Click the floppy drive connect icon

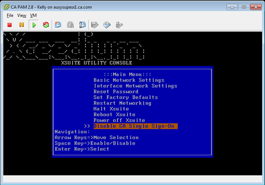95,25
